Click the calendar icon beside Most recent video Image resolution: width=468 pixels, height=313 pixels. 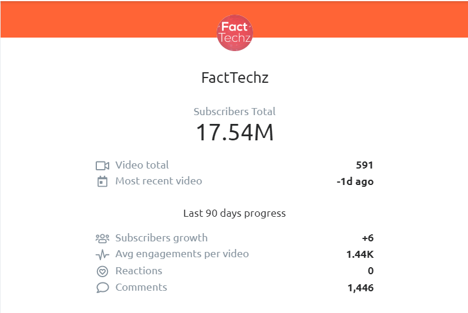click(102, 181)
